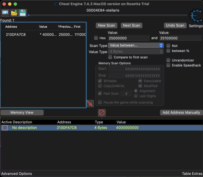The width and height of the screenshot is (203, 177).
Task: Click the first Value input field with 25000000
Action: [x=128, y=38]
